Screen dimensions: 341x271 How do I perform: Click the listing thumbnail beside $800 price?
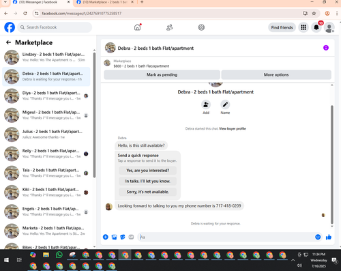(107, 63)
